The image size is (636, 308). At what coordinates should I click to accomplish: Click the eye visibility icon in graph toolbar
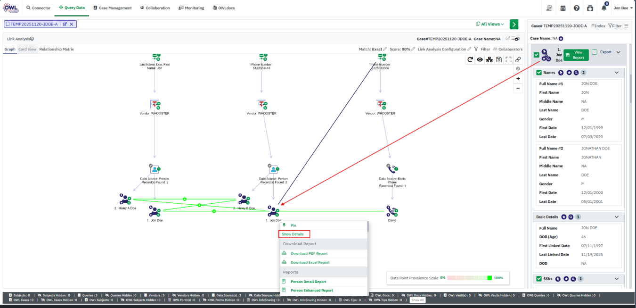coord(480,59)
